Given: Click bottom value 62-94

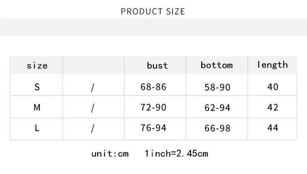Looking at the screenshot, I should [217, 108].
